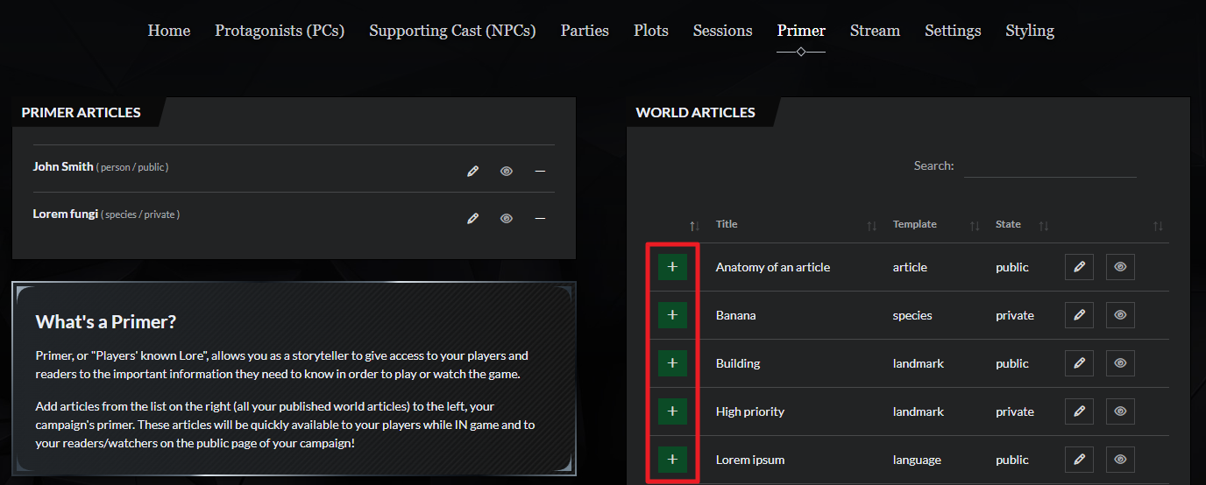Open Supporting Cast (NPCs) tab

tap(453, 31)
